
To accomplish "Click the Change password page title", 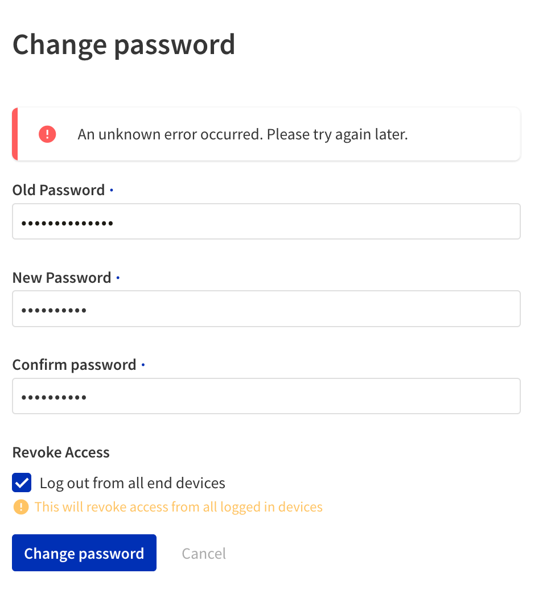I will 124,44.
